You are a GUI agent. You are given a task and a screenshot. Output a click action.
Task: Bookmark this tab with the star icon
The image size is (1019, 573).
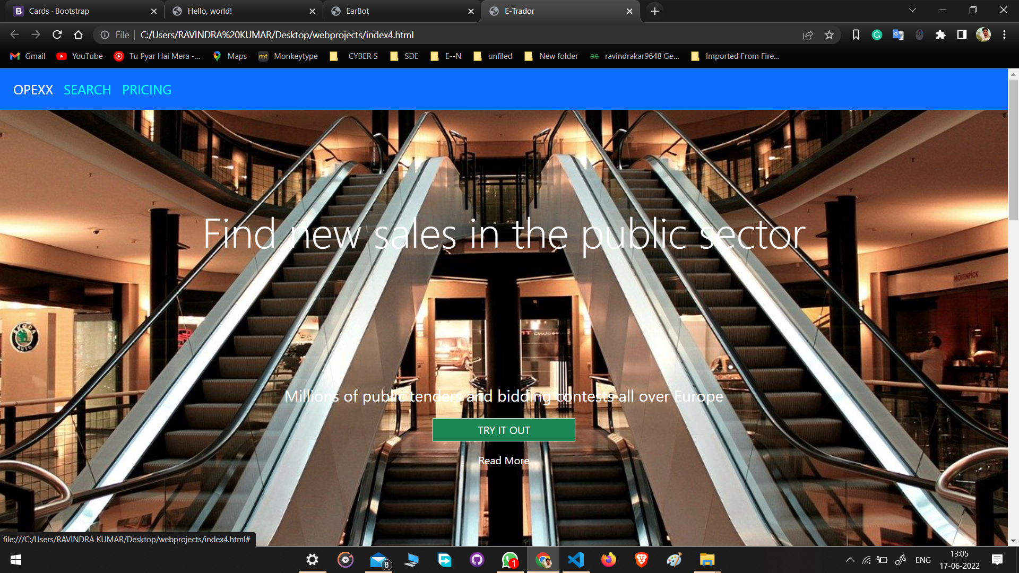[829, 34]
